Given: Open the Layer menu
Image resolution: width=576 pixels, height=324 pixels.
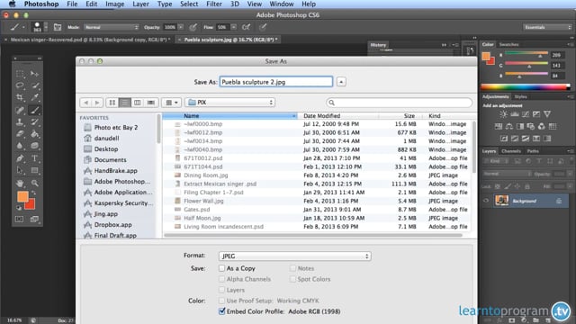Looking at the screenshot, I should pos(140,4).
